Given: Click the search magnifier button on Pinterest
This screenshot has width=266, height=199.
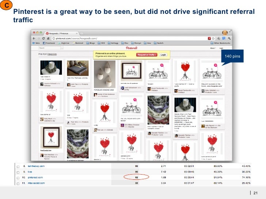Looking at the screenshot, I should pyautogui.click(x=62, y=48).
